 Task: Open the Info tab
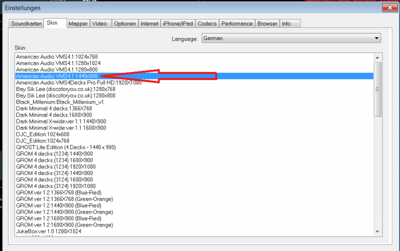click(286, 23)
